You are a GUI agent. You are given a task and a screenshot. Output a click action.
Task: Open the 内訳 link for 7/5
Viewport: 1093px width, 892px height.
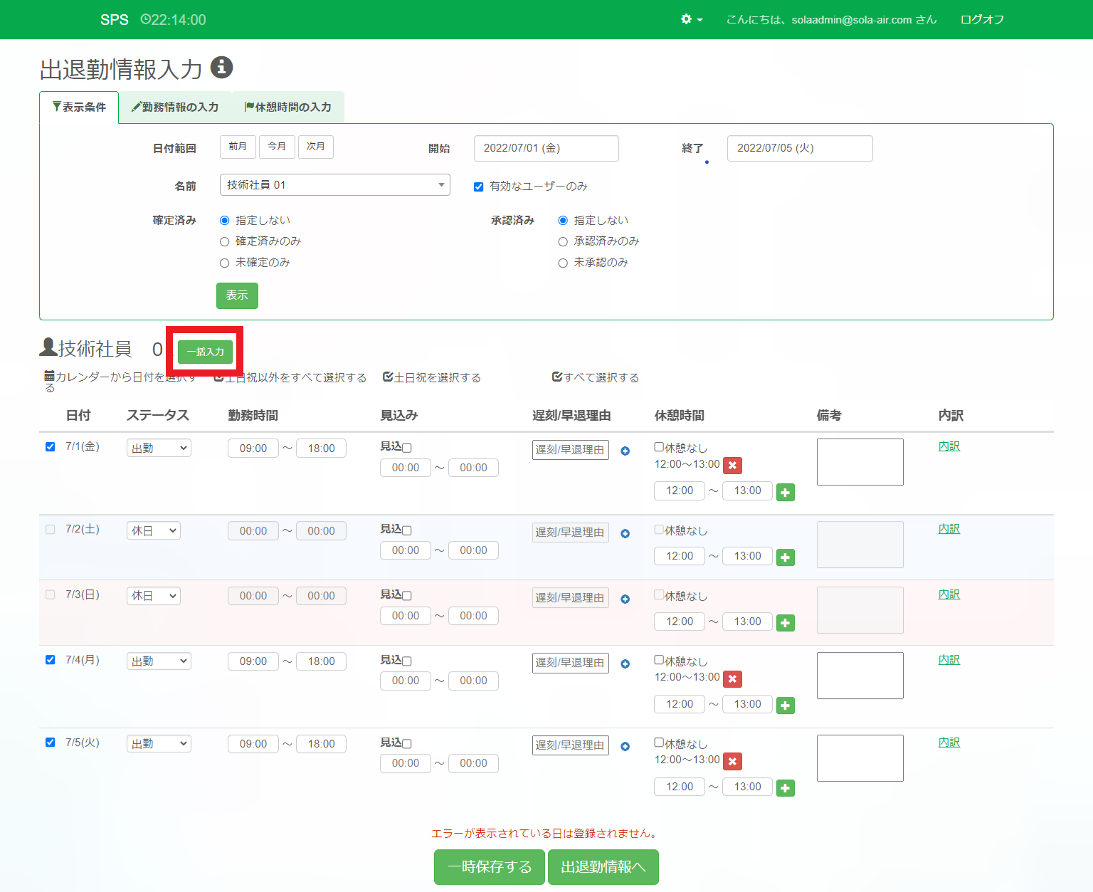949,743
